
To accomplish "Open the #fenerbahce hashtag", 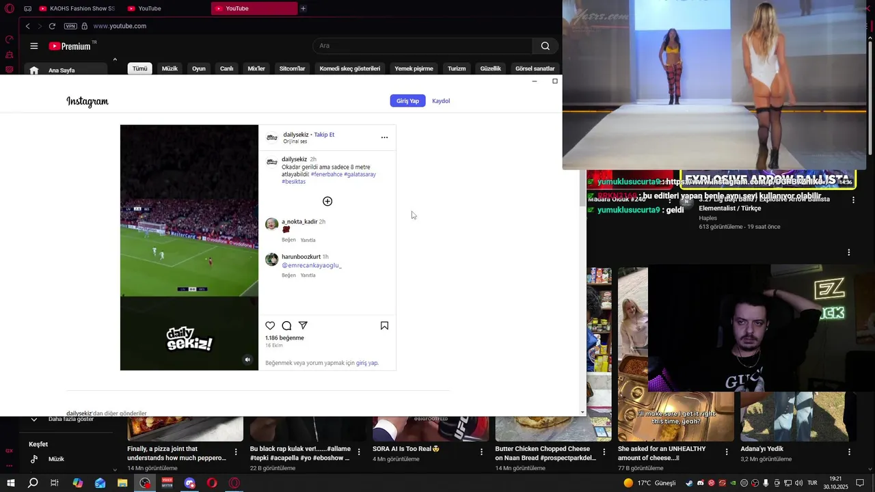I will [x=327, y=174].
